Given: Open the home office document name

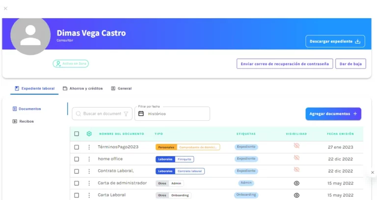Looking at the screenshot, I should tap(110, 159).
